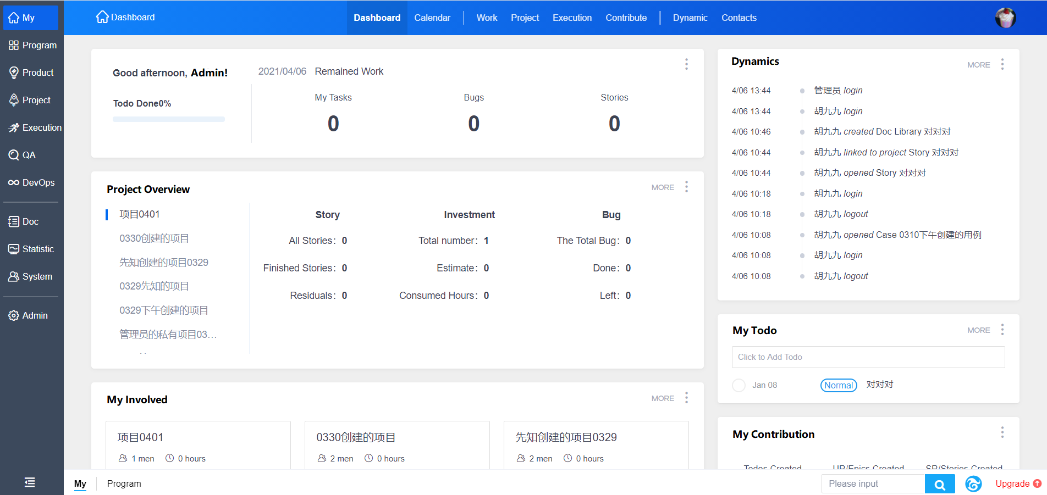Open the Program sidebar icon
Viewport: 1047px width, 495px height.
(14, 45)
